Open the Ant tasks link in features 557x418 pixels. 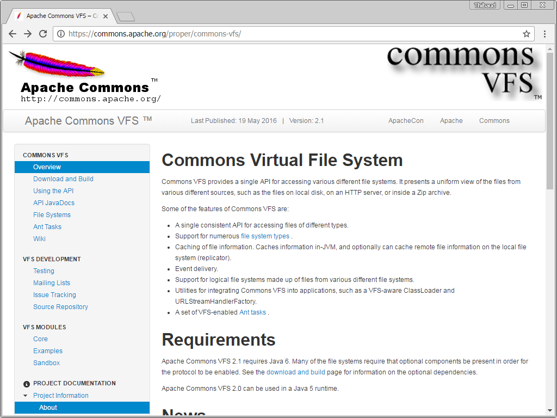pyautogui.click(x=252, y=312)
